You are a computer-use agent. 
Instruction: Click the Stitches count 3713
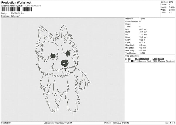tap(171, 2)
